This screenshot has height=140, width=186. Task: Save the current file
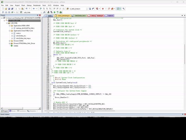(x=9, y=9)
